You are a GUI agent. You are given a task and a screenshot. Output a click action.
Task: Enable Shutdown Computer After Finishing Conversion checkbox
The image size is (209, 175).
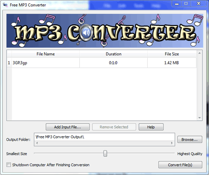click(9, 165)
